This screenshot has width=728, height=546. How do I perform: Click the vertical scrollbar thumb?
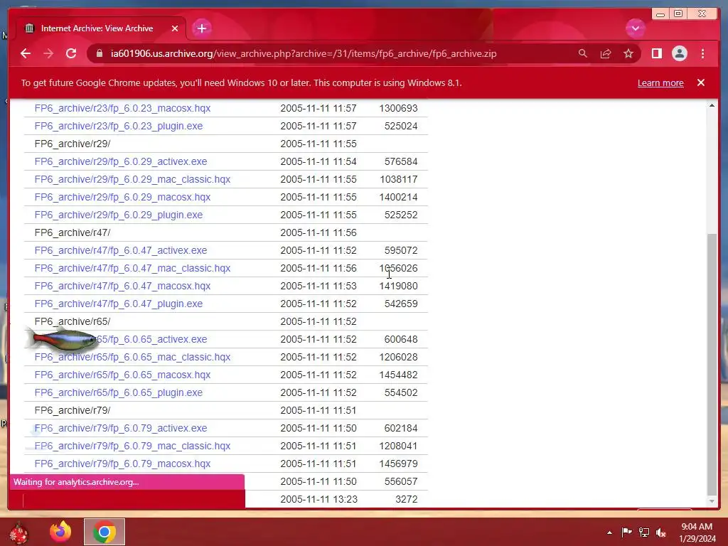[x=712, y=363]
